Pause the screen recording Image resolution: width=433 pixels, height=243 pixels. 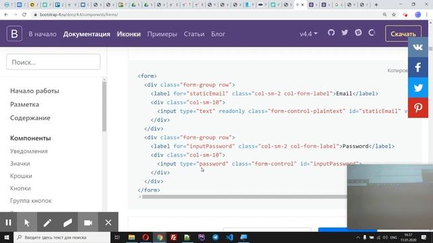tap(8, 222)
